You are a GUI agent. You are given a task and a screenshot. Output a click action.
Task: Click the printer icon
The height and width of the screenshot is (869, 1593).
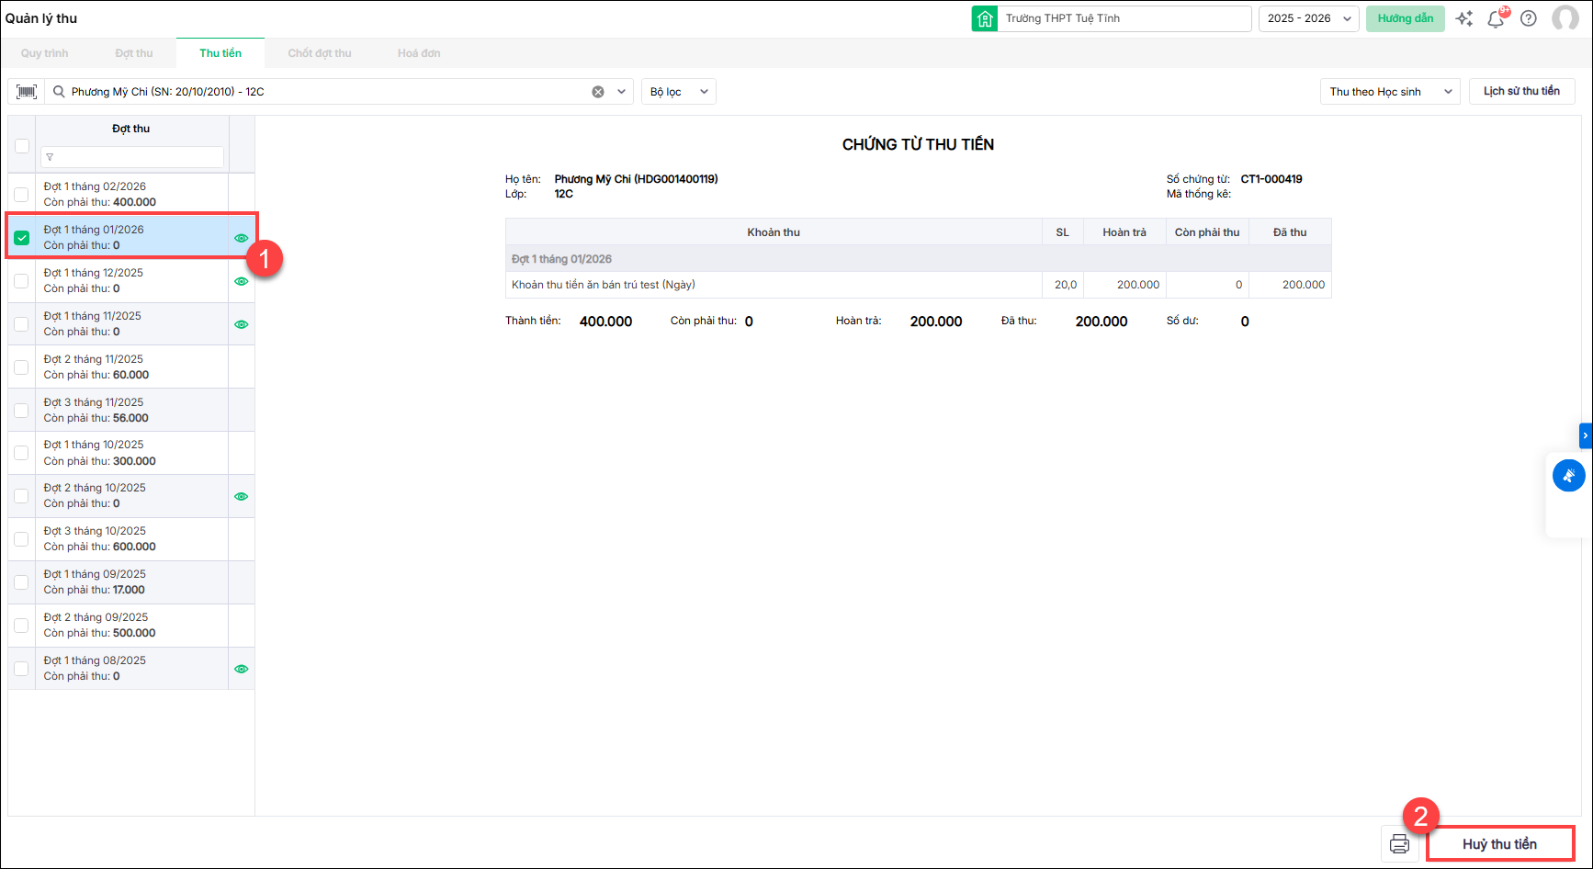pyautogui.click(x=1399, y=844)
